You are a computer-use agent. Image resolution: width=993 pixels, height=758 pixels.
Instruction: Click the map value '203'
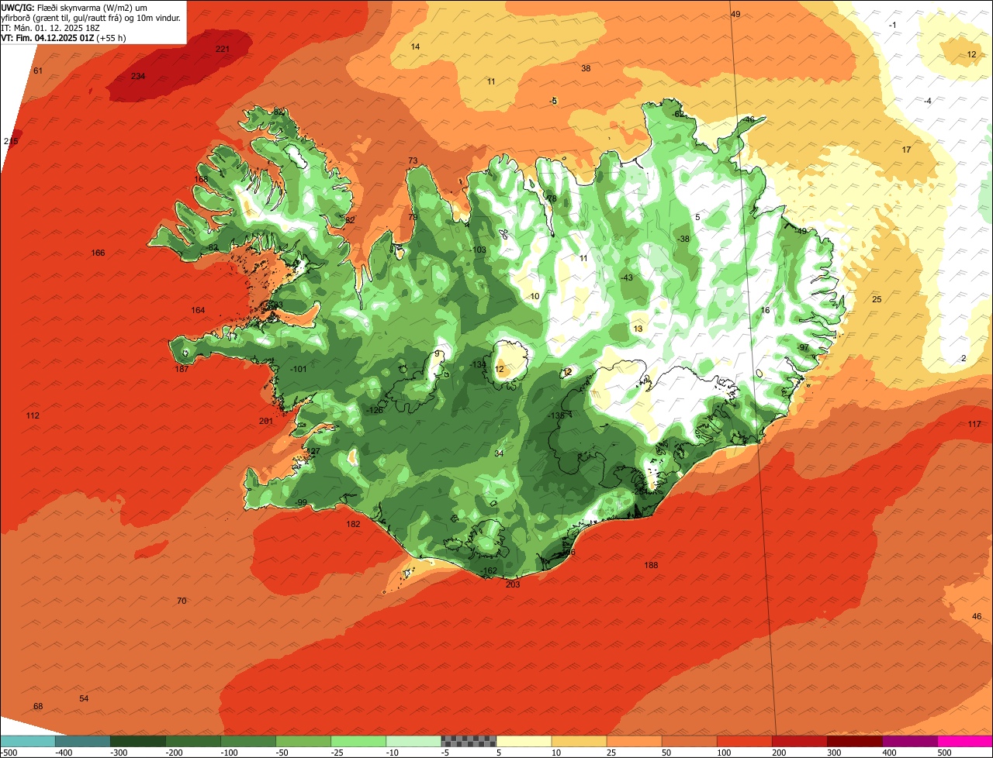(513, 584)
